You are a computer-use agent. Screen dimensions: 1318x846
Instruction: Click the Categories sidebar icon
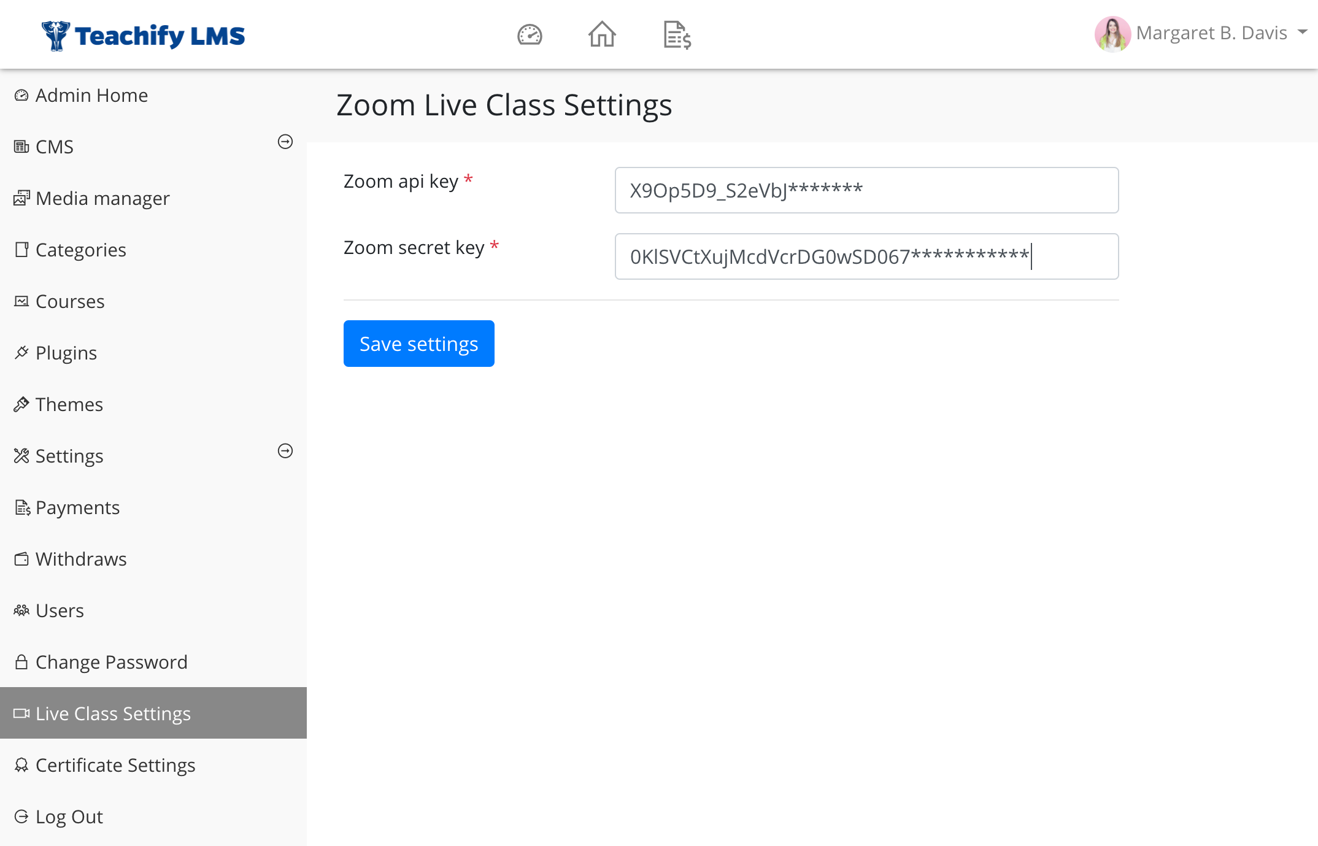point(21,250)
